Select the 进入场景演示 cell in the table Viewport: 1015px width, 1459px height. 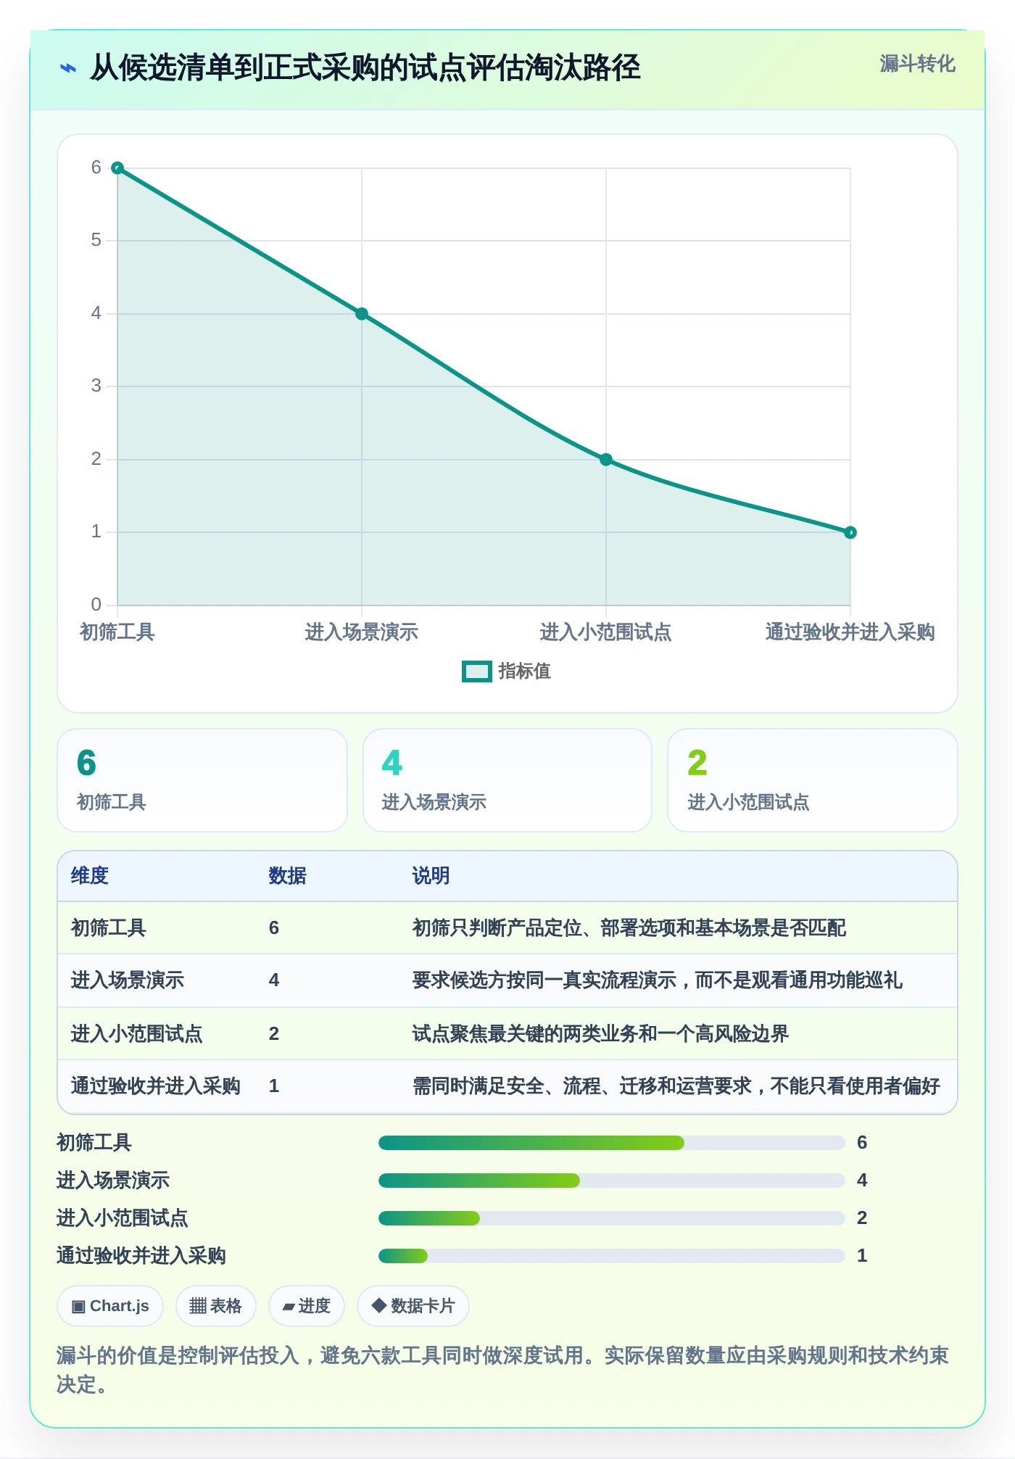click(128, 980)
